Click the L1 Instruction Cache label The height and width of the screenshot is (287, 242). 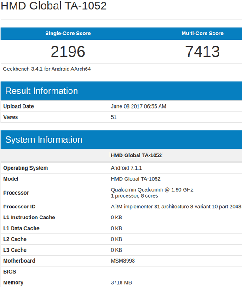[x=29, y=218]
